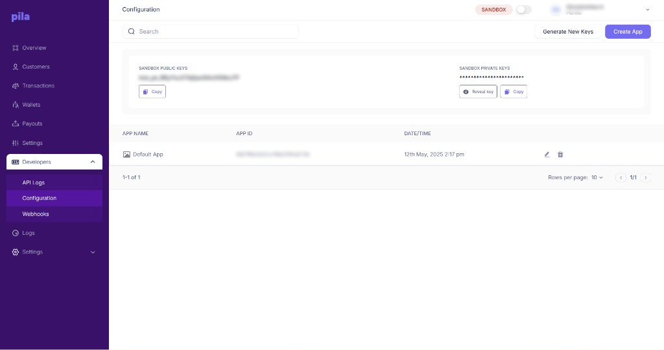Click the Transactions scale icon

tap(16, 86)
